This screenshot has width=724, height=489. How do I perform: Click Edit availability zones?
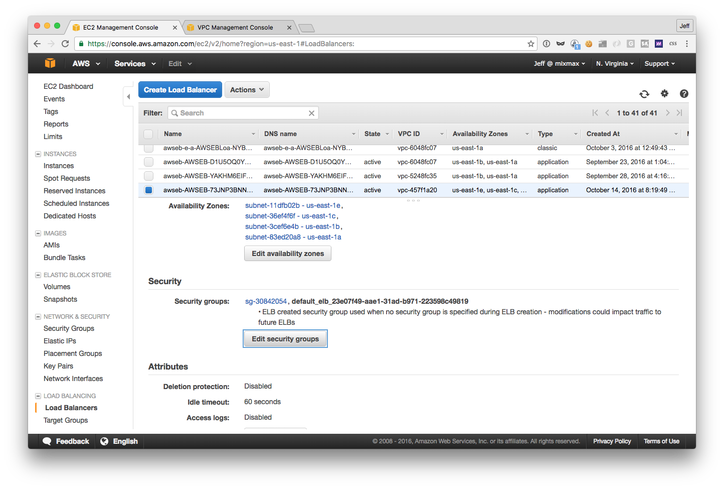click(288, 254)
